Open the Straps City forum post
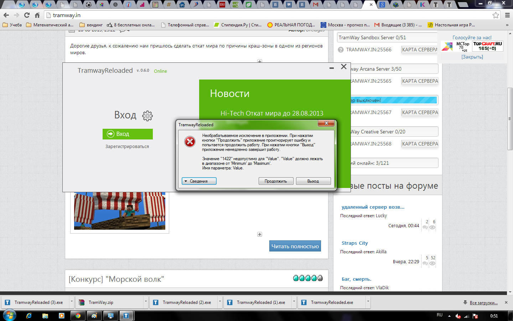Screen dimensions: 513x321 [355, 243]
